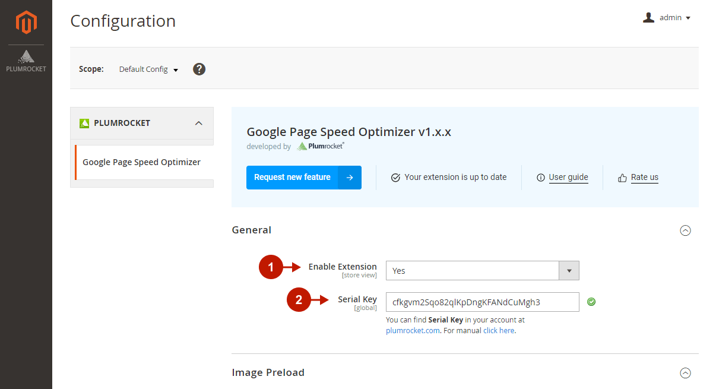
Task: Click the User guide info icon
Action: 540,178
